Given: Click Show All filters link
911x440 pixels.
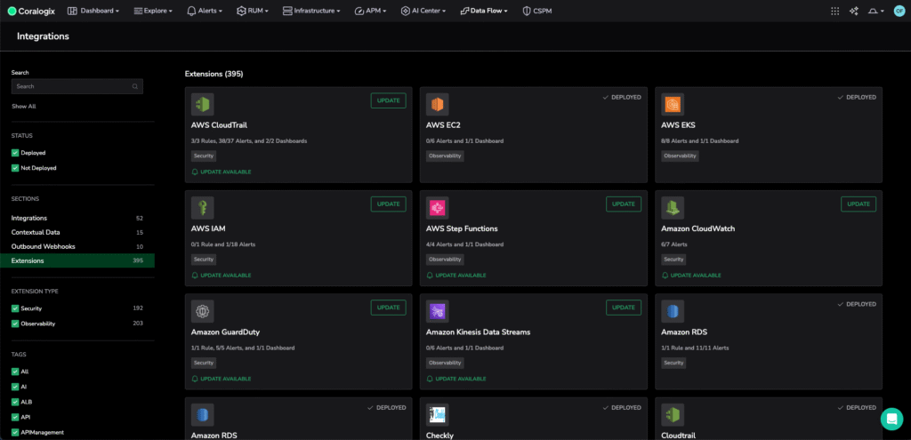Looking at the screenshot, I should click(24, 107).
